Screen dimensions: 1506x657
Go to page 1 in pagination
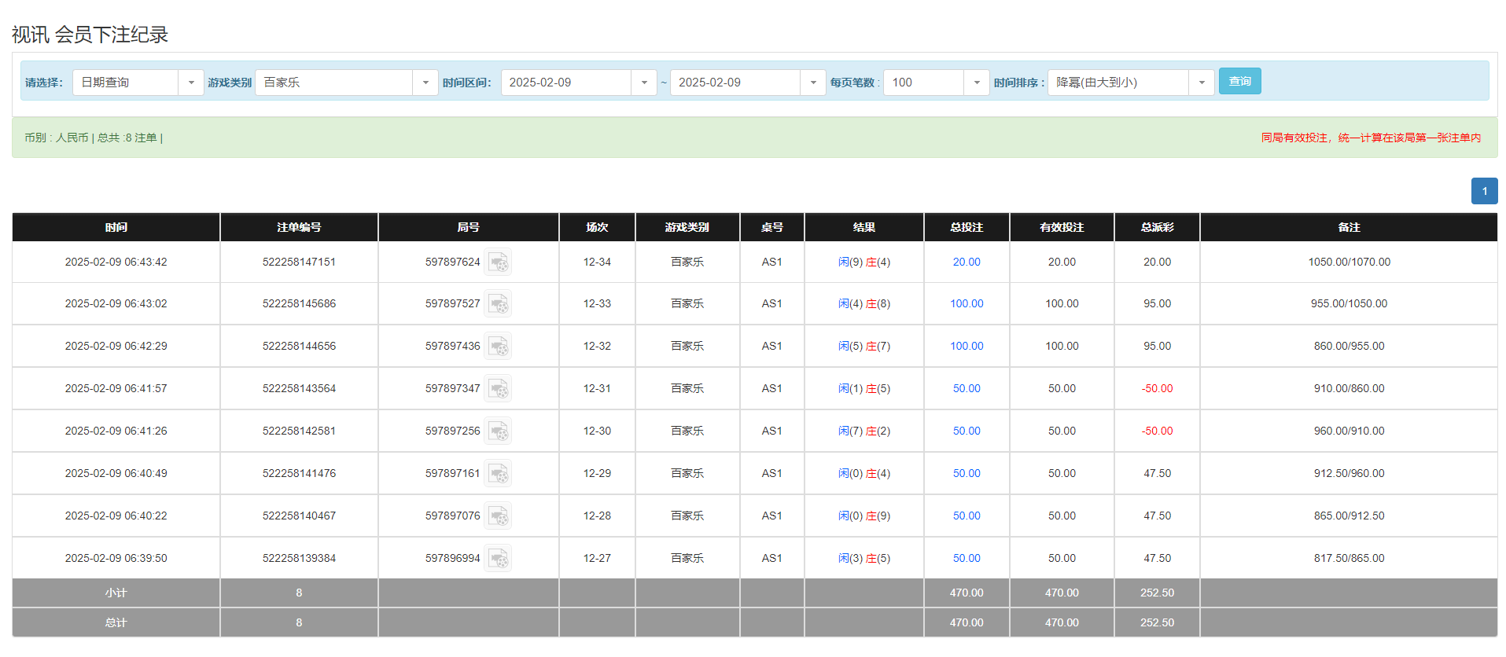pos(1484,191)
